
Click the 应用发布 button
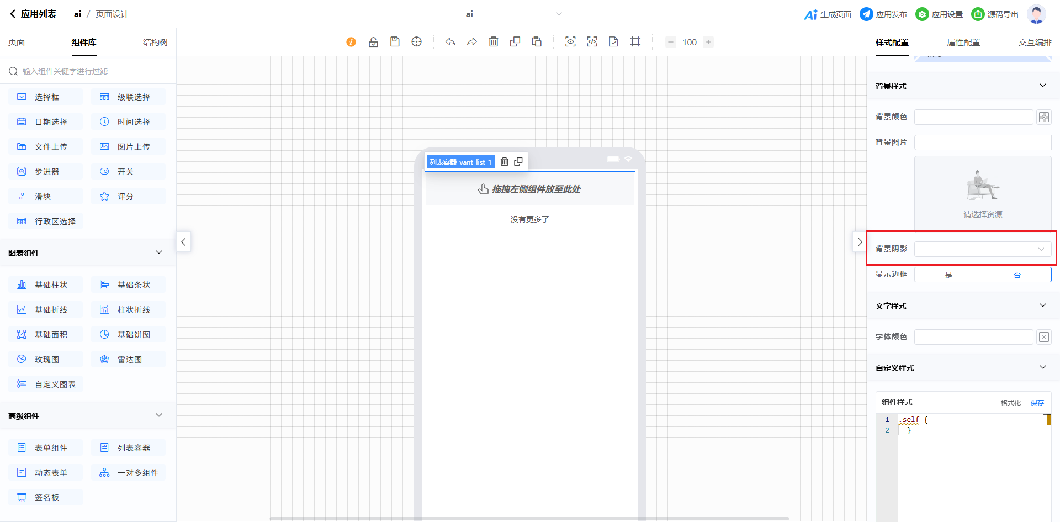[883, 14]
